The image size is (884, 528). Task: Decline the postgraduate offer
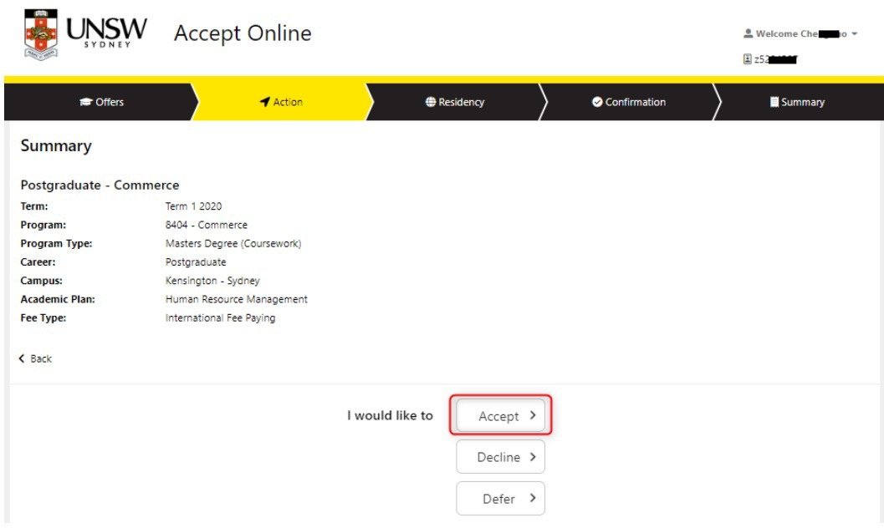coord(499,457)
